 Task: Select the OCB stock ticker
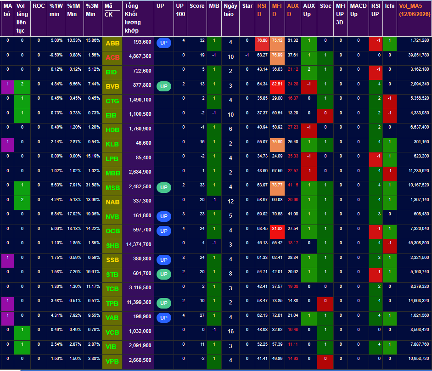point(112,231)
